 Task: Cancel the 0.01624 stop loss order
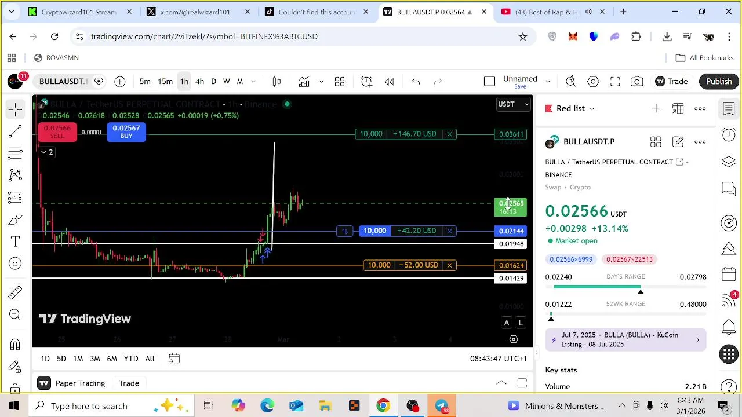[x=449, y=265]
